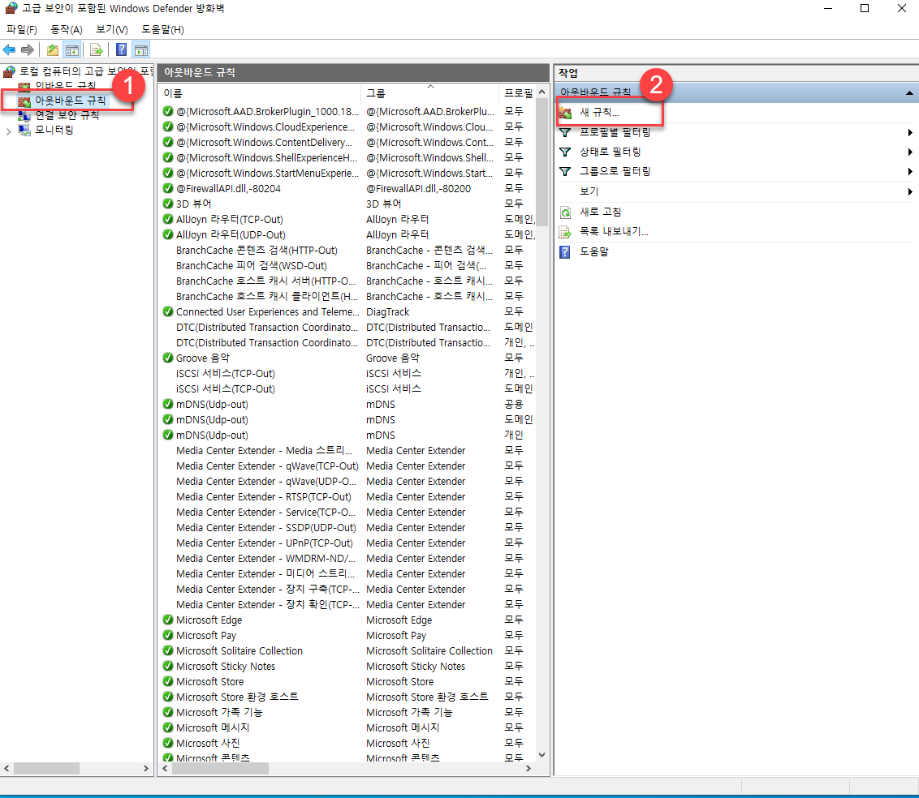This screenshot has width=919, height=798.
Task: Click enabled icon beside Microsoft Sticky Notes
Action: point(167,666)
